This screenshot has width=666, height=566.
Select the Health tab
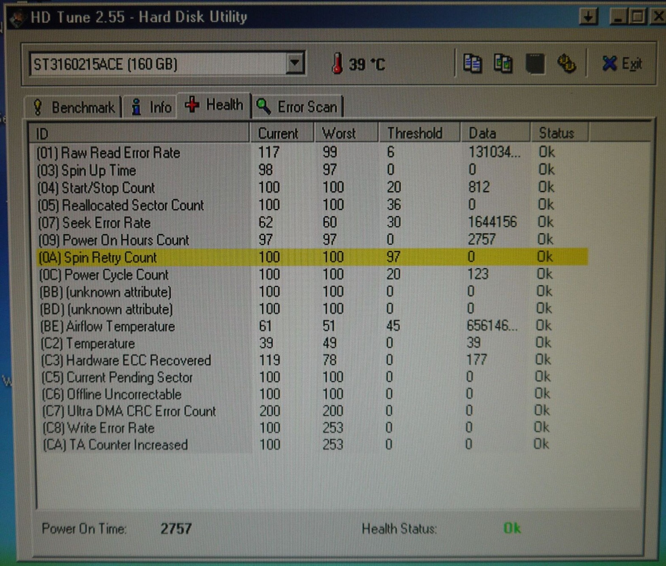(x=215, y=105)
